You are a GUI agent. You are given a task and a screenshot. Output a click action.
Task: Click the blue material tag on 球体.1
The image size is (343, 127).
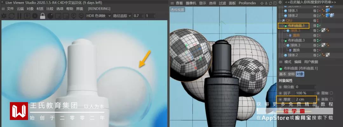(328, 11)
